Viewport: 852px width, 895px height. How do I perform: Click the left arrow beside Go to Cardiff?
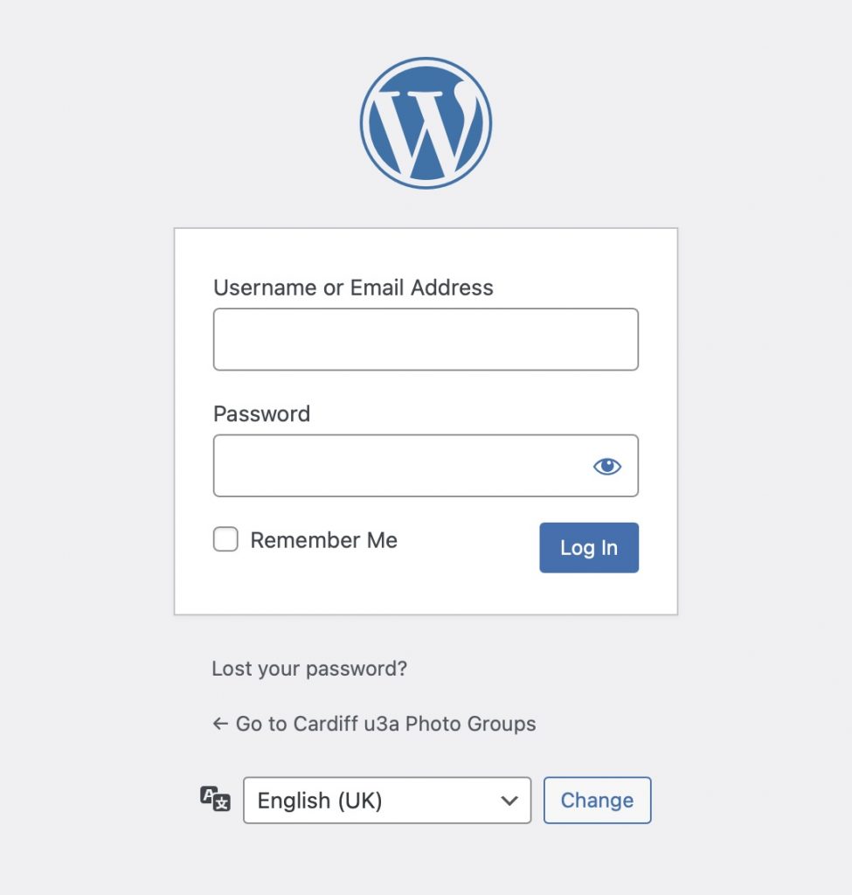pyautogui.click(x=220, y=724)
